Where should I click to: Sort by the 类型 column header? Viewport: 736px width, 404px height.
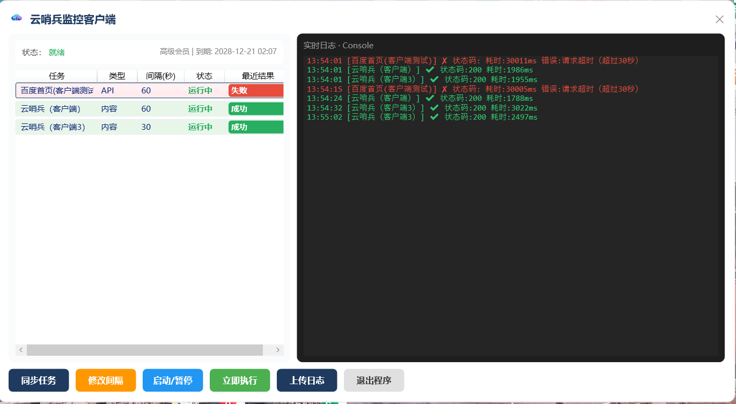pyautogui.click(x=117, y=76)
